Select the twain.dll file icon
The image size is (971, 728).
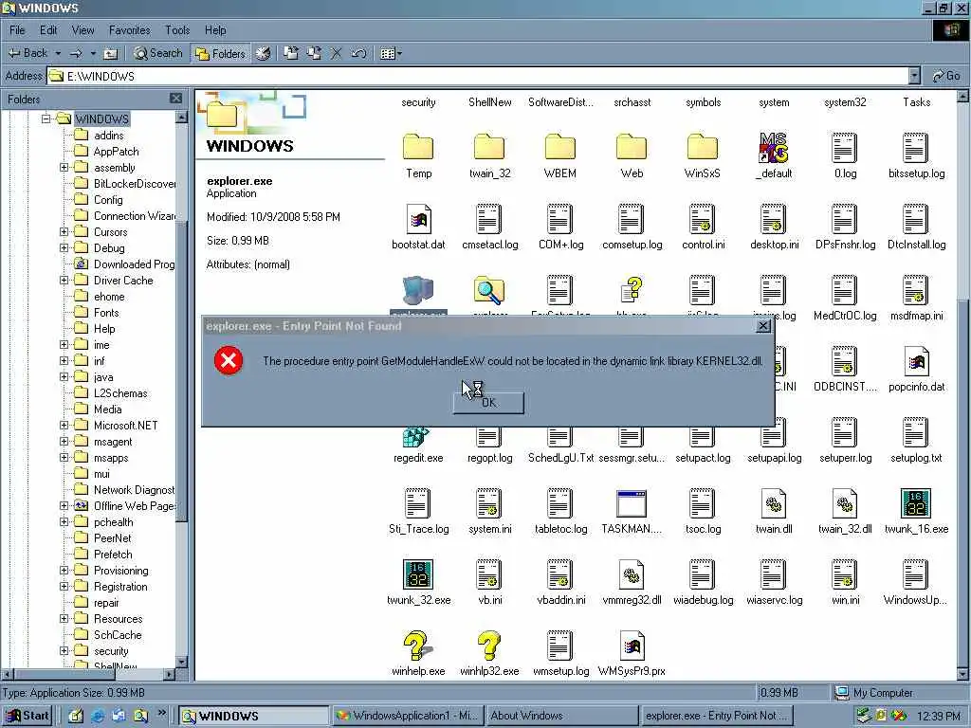[x=774, y=504]
